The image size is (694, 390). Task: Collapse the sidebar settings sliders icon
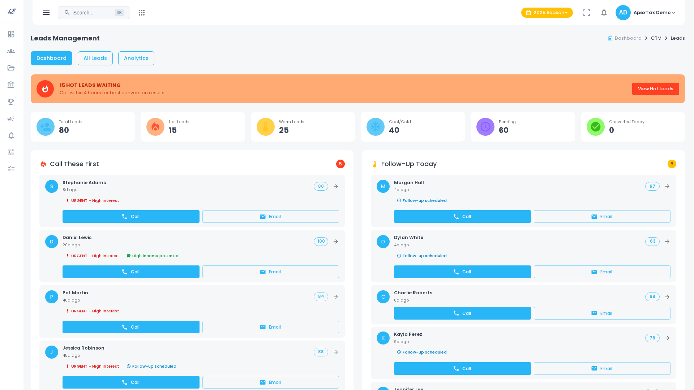(x=11, y=152)
